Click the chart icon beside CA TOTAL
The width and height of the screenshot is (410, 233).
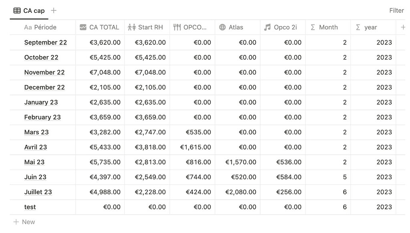click(83, 27)
